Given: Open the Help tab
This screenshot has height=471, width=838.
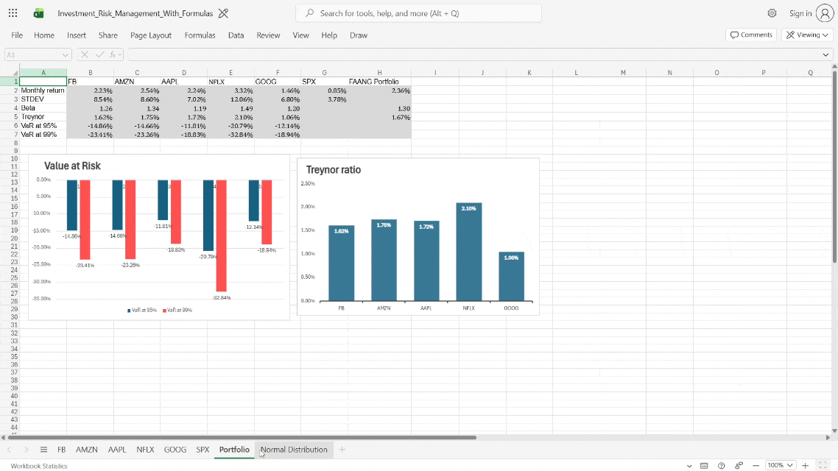Looking at the screenshot, I should 329,35.
